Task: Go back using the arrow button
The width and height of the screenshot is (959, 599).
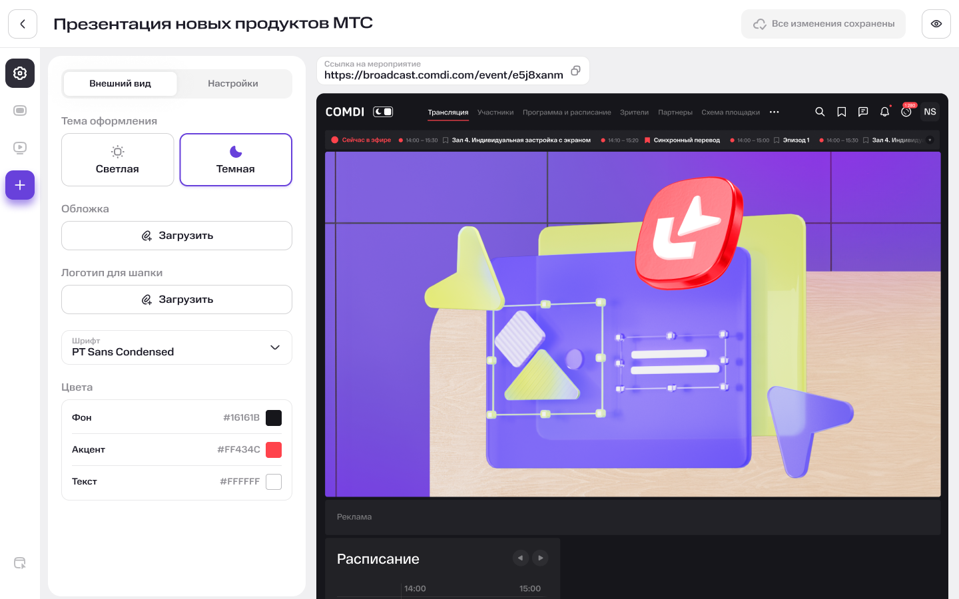Action: (23, 24)
